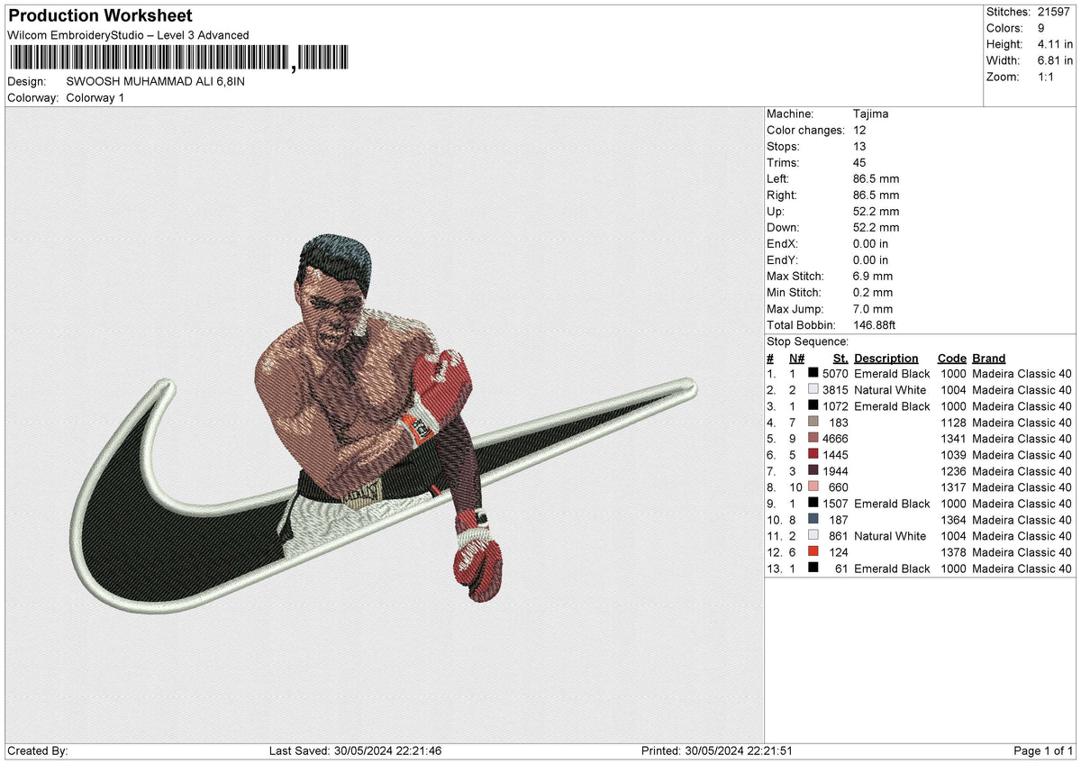
Task: Click code 1317 in the table
Action: point(953,487)
